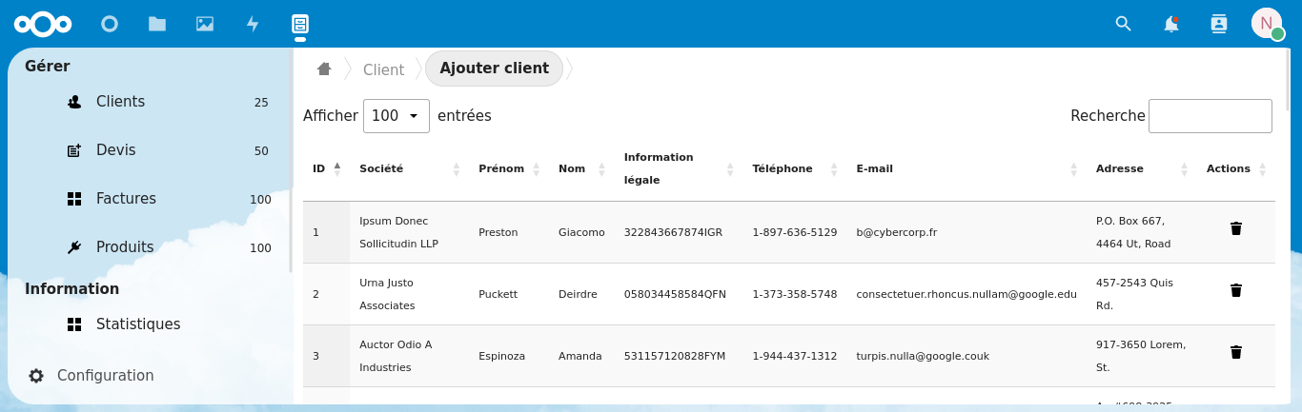Select address P.O. Box 667, 4464 Ut, Road

[x=1133, y=232]
